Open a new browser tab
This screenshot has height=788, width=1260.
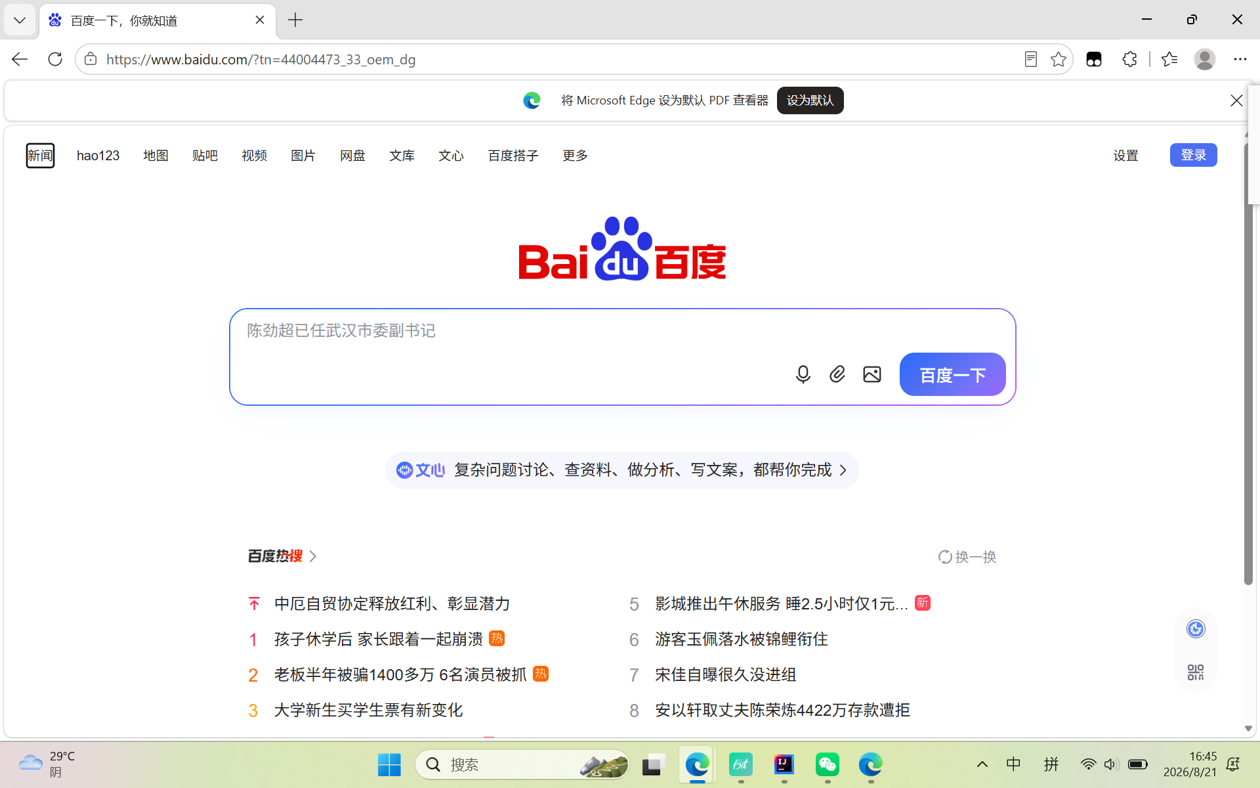pyautogui.click(x=295, y=20)
